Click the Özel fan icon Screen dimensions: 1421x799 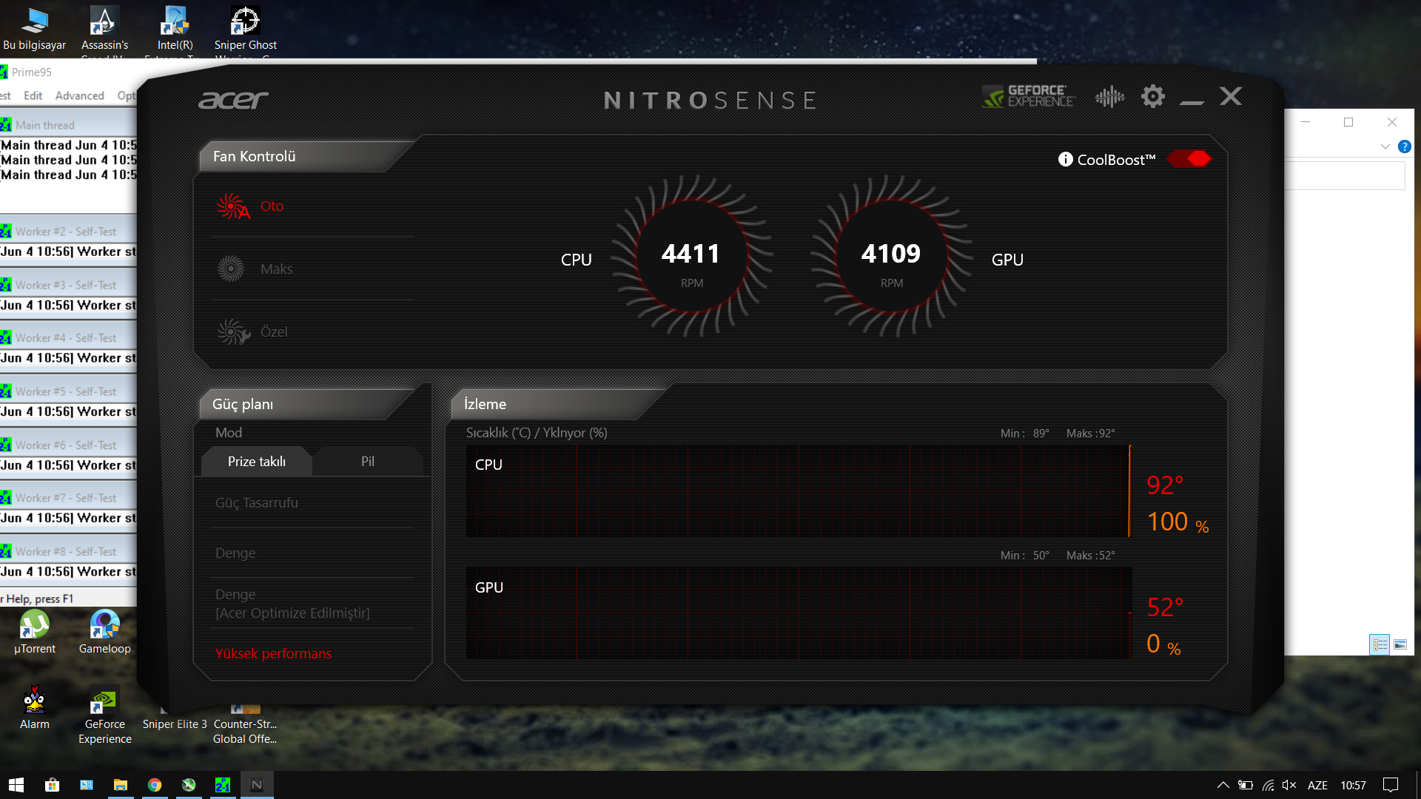tap(233, 331)
